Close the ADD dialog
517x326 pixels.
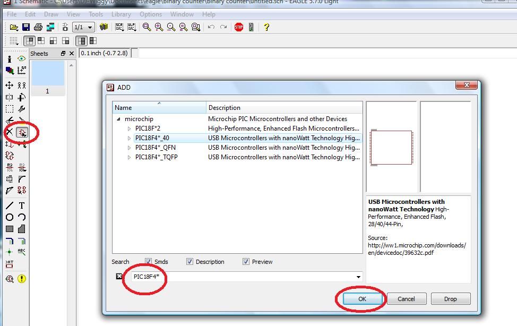pos(467,85)
